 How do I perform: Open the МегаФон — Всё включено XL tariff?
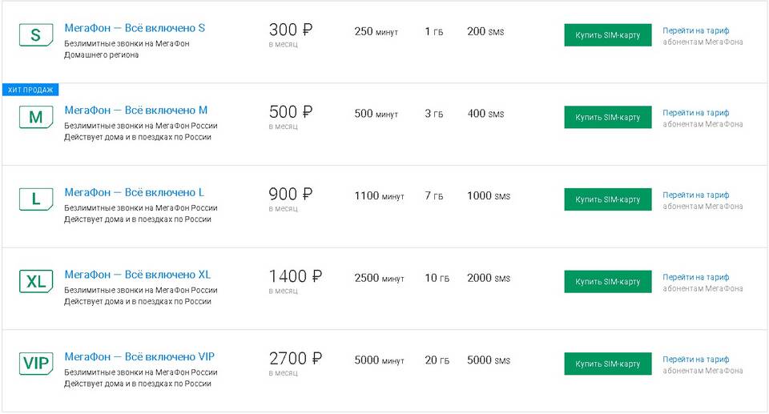coord(138,275)
